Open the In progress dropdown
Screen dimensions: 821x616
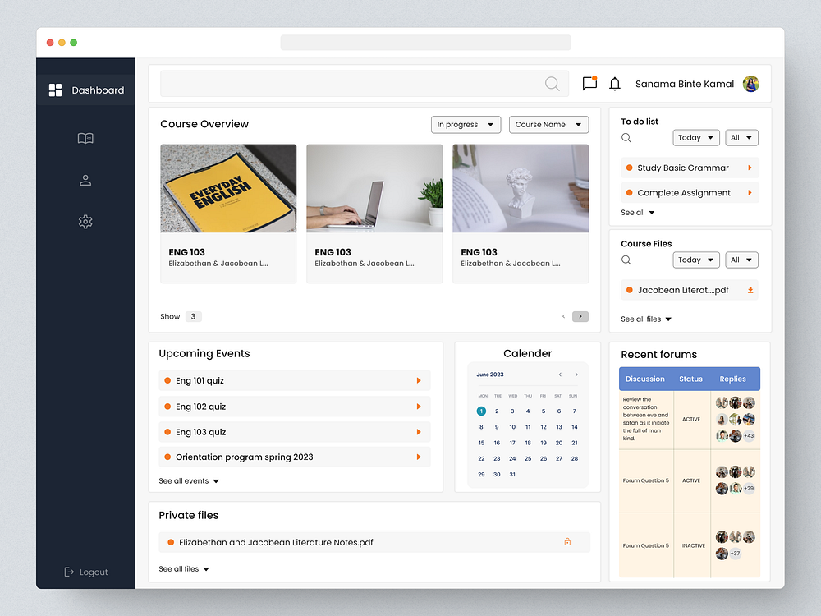point(466,125)
